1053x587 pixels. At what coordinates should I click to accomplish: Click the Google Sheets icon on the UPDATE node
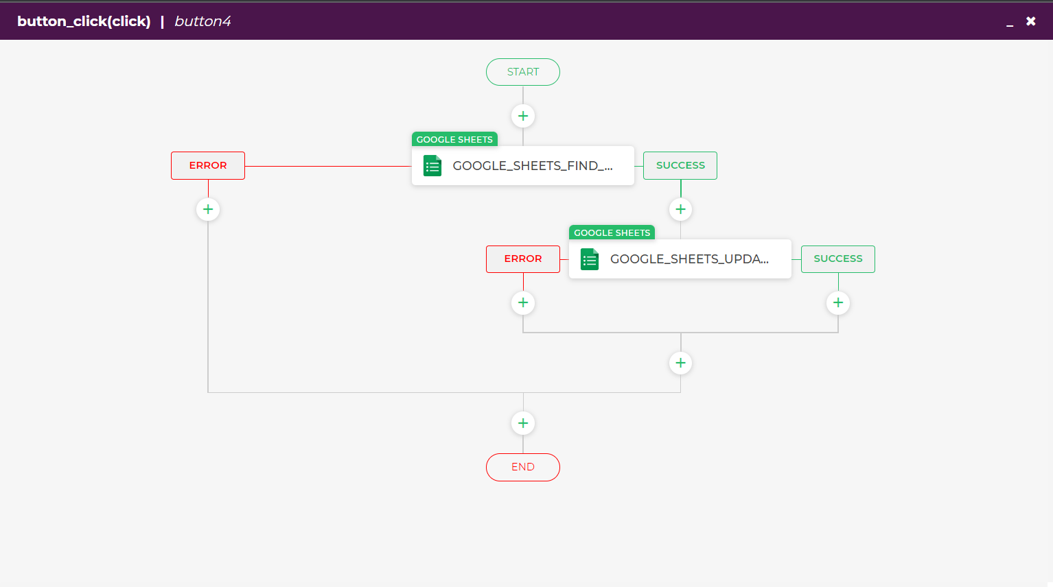point(589,259)
